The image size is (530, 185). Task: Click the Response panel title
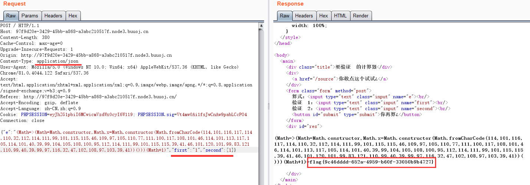click(290, 4)
